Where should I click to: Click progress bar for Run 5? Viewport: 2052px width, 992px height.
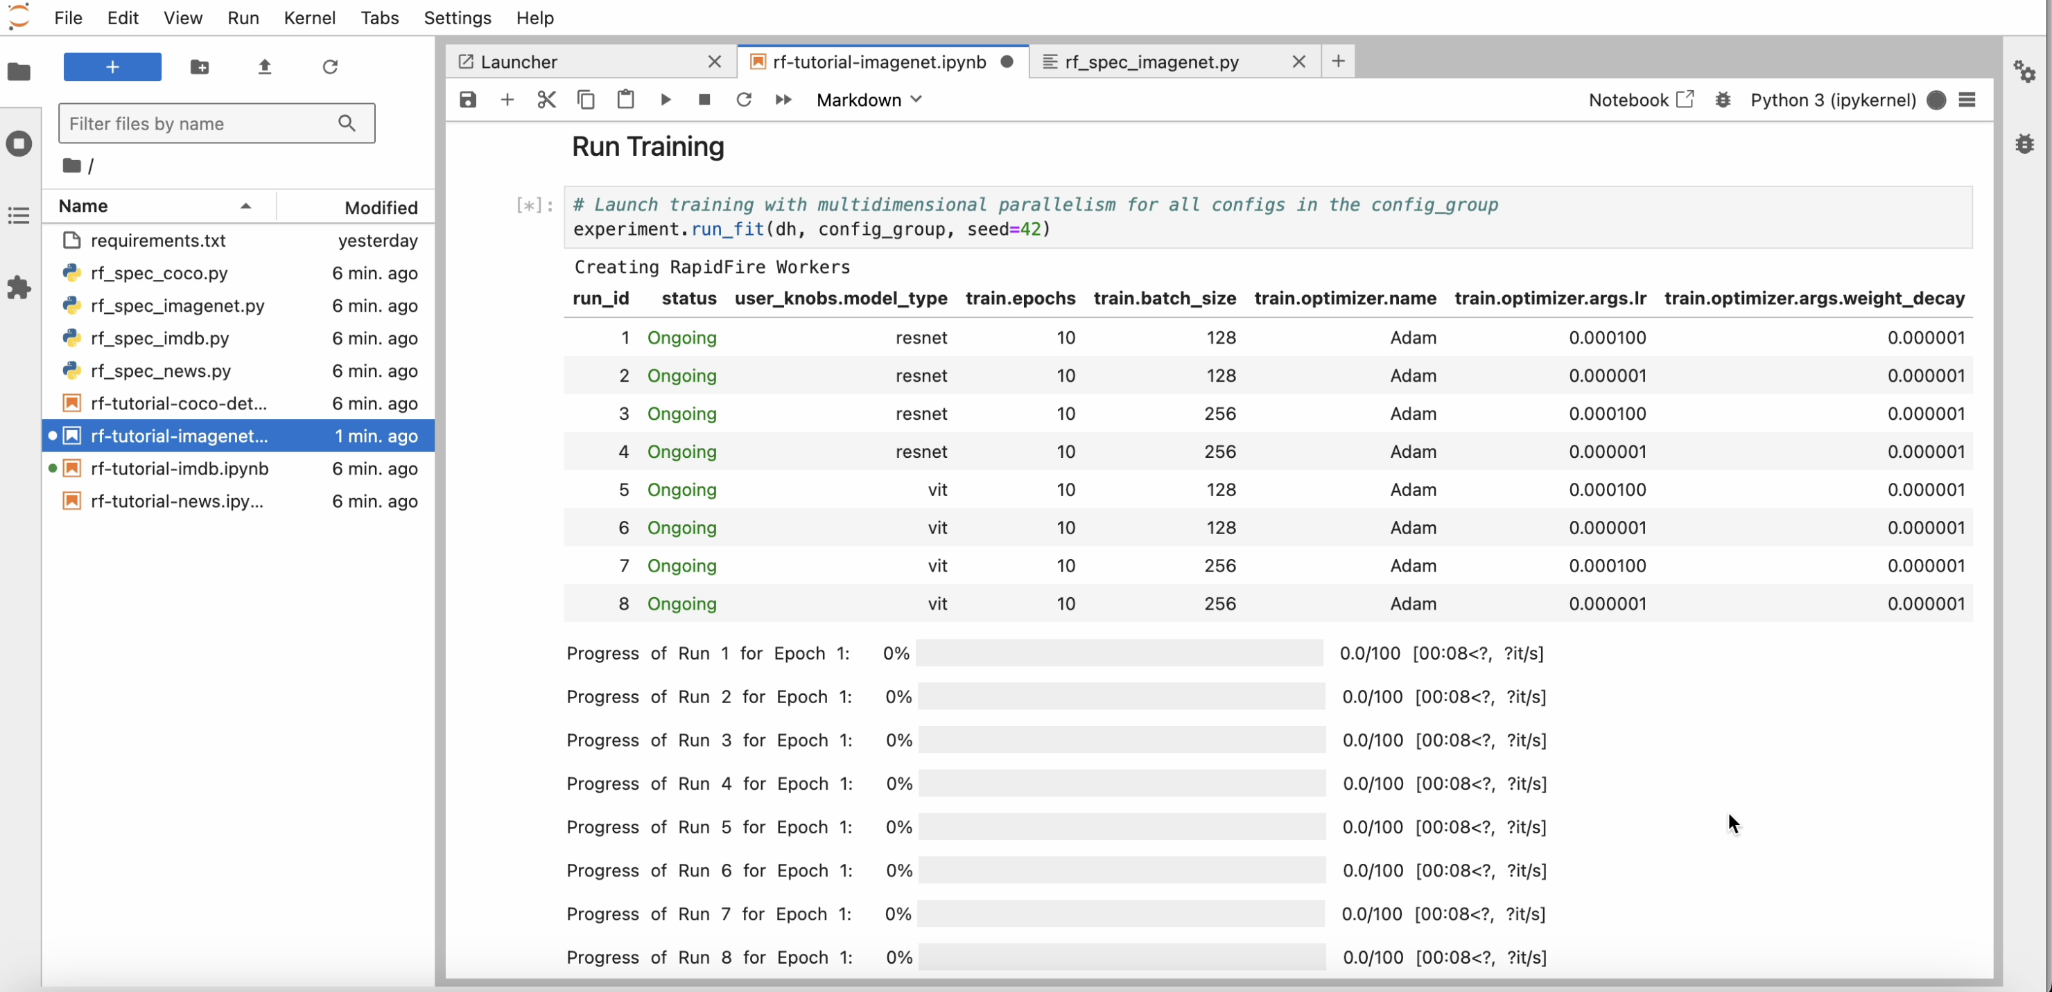1122,826
